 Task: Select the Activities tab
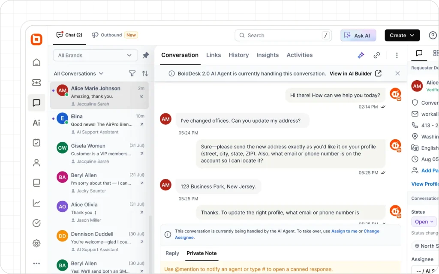[299, 55]
